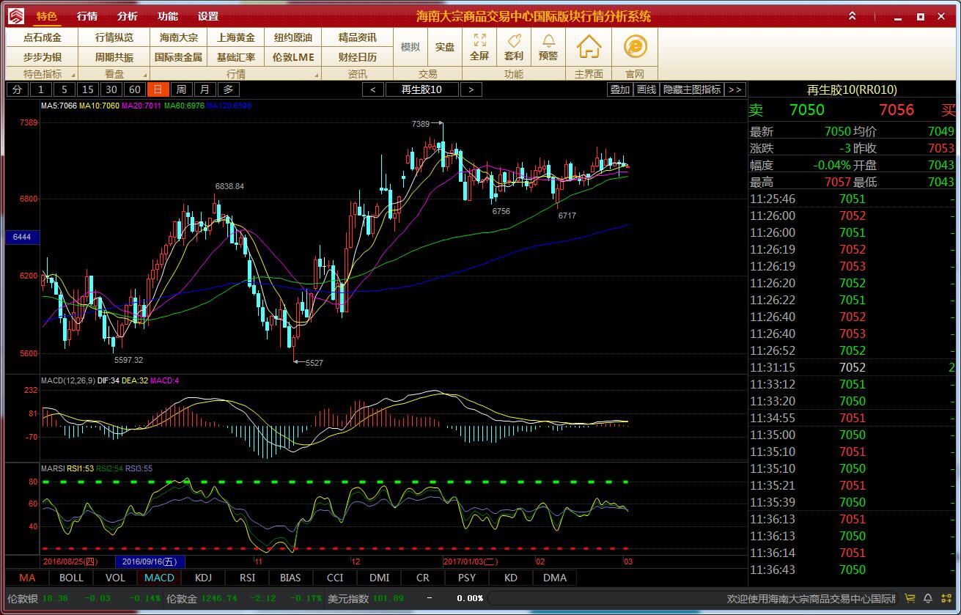Expand the 特色指标 group launcher arrow
Screen dimensions: 961x615
click(73, 74)
